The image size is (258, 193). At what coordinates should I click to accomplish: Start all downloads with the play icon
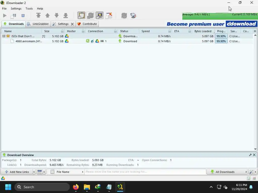click(x=5, y=16)
